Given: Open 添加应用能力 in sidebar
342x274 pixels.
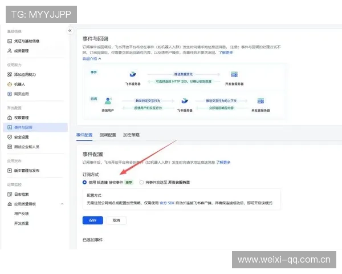Looking at the screenshot, I should tap(25, 75).
